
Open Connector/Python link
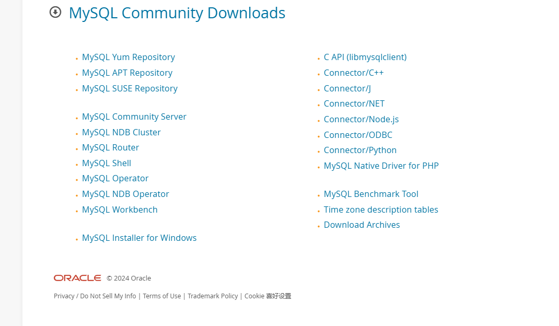tap(360, 150)
